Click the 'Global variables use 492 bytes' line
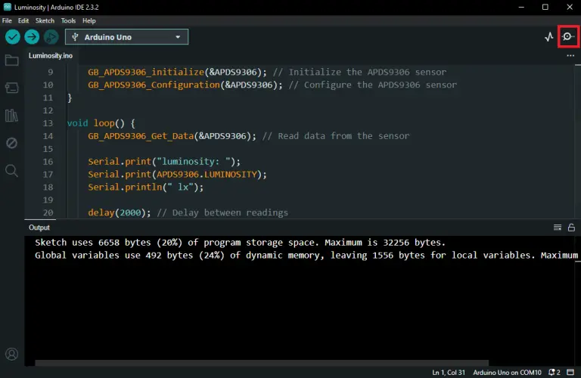The image size is (581, 378). 306,255
